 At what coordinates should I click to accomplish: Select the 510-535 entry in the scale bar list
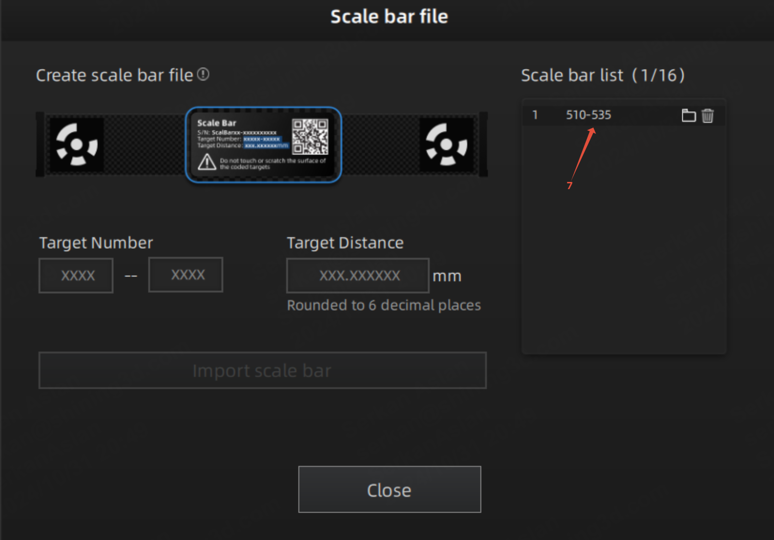(588, 115)
